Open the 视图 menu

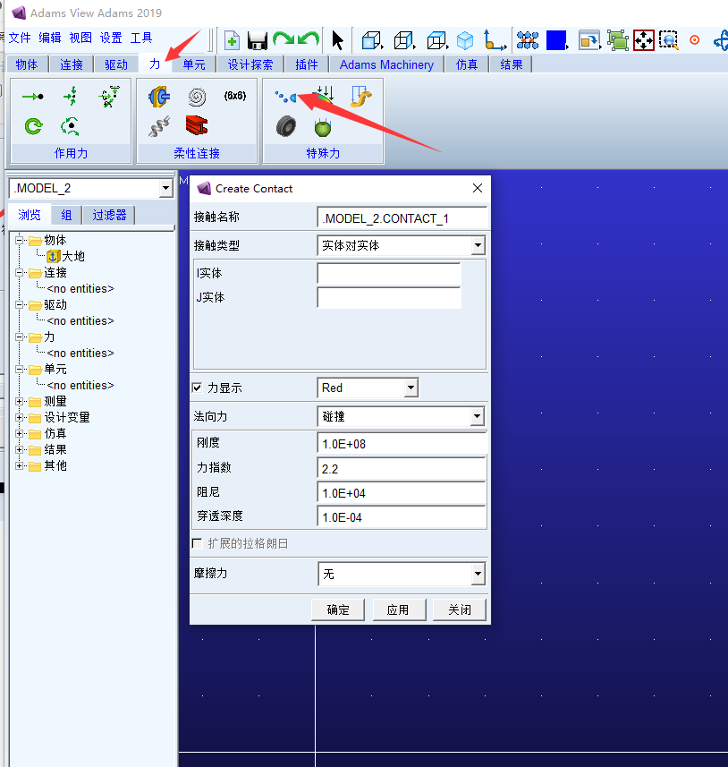80,38
